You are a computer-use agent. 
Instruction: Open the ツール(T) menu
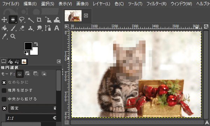[x=135, y=4]
